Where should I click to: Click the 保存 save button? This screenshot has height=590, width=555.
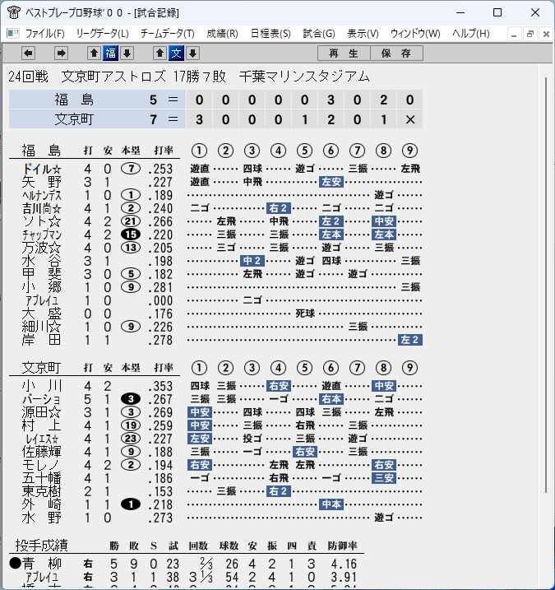pos(396,53)
